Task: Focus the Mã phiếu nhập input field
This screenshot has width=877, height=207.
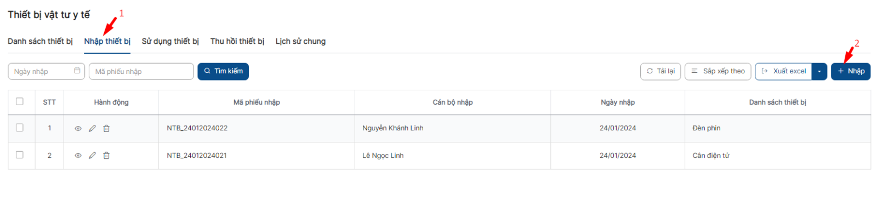Action: pyautogui.click(x=141, y=71)
